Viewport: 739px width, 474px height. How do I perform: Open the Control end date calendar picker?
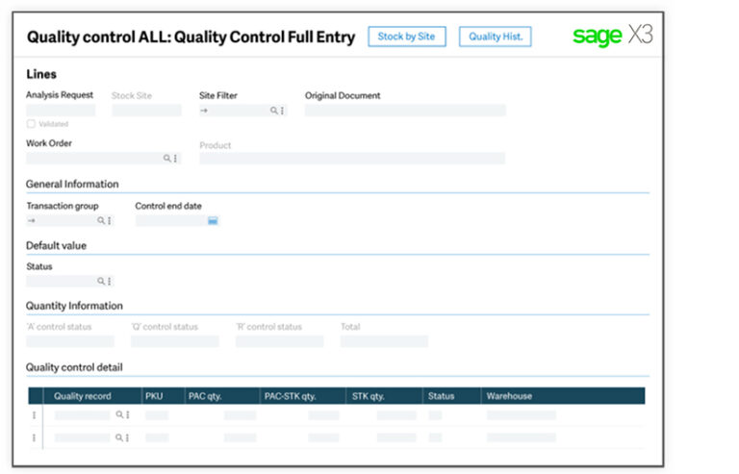point(213,221)
